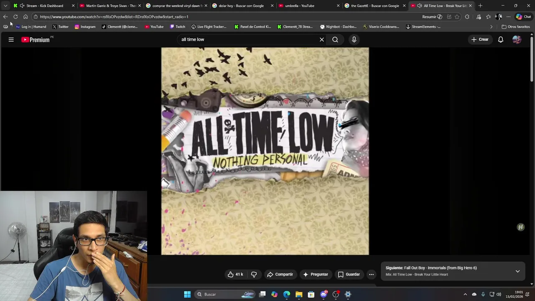Open the Log in | Humand bookmark
The image size is (535, 301).
pos(31,27)
